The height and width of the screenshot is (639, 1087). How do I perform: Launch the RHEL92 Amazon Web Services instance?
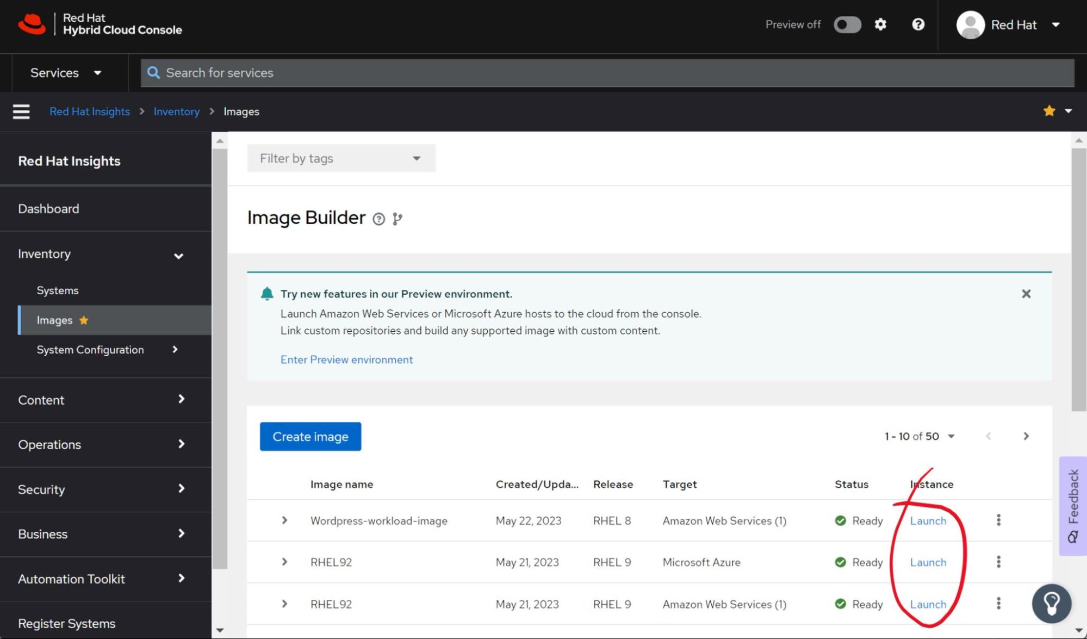click(x=928, y=604)
